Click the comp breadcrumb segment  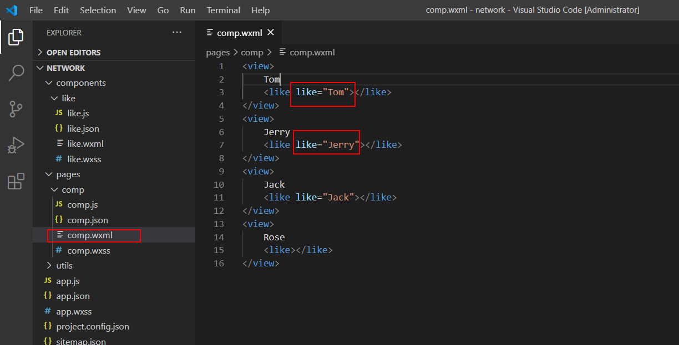click(252, 53)
